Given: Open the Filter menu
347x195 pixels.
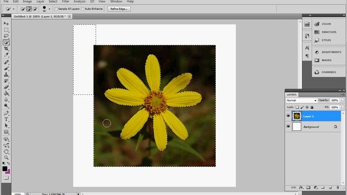Looking at the screenshot, I should point(66,2).
